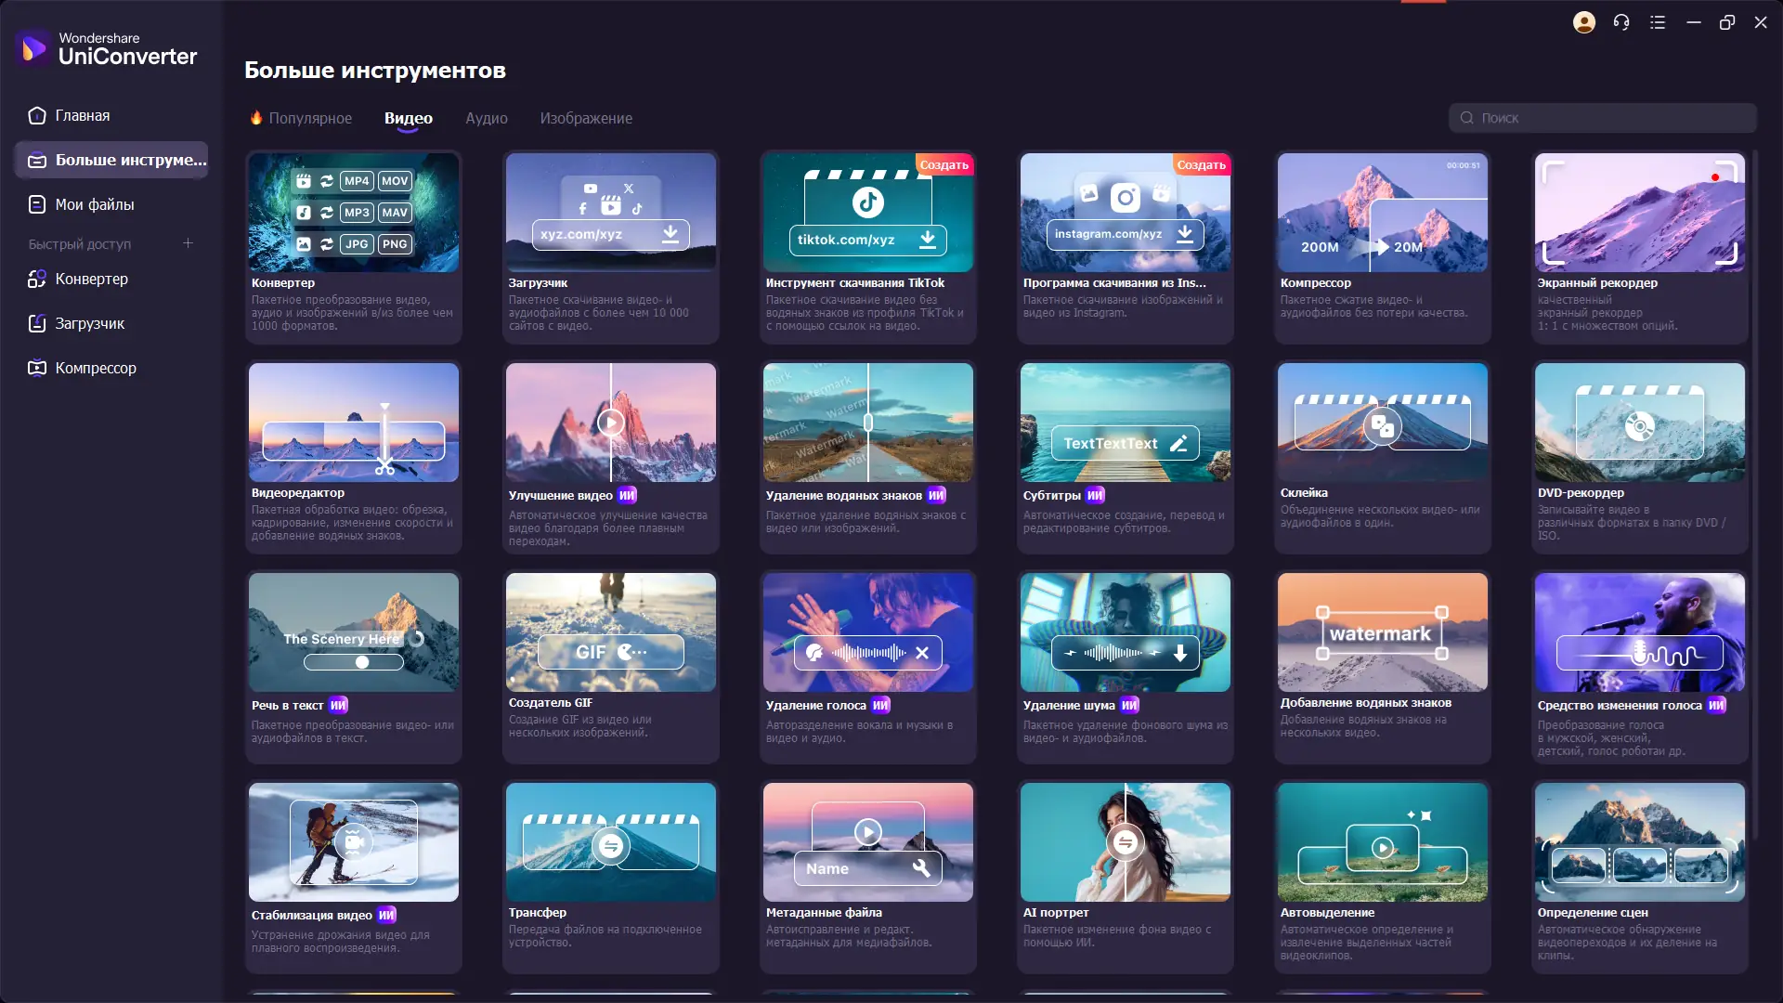The width and height of the screenshot is (1783, 1003).
Task: Open the AI портрет tool
Action: pyautogui.click(x=1125, y=842)
